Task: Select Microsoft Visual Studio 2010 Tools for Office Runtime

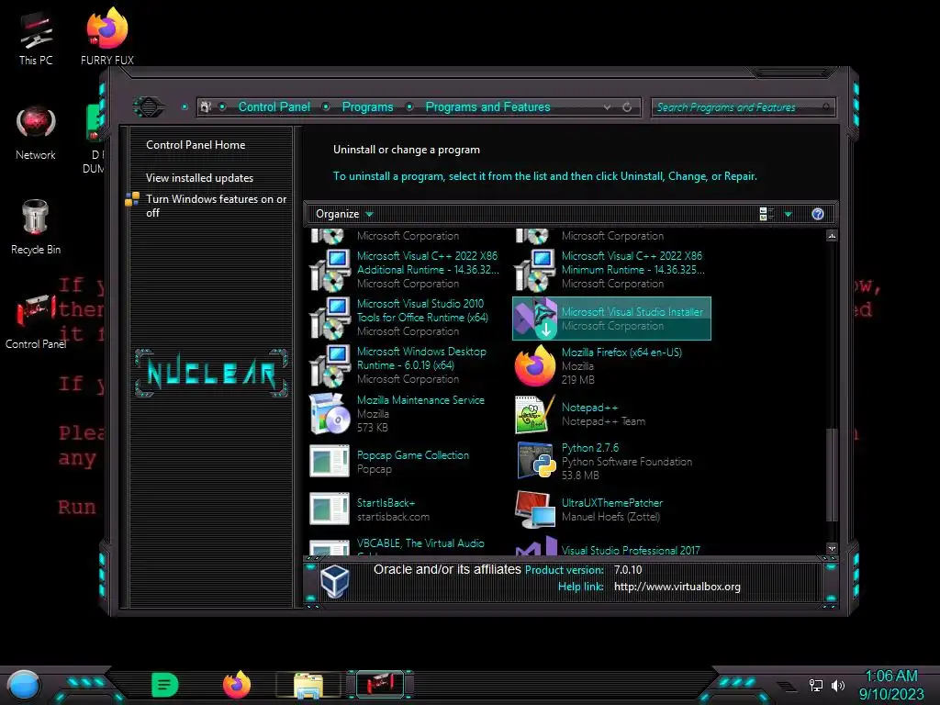Action: pyautogui.click(x=405, y=318)
